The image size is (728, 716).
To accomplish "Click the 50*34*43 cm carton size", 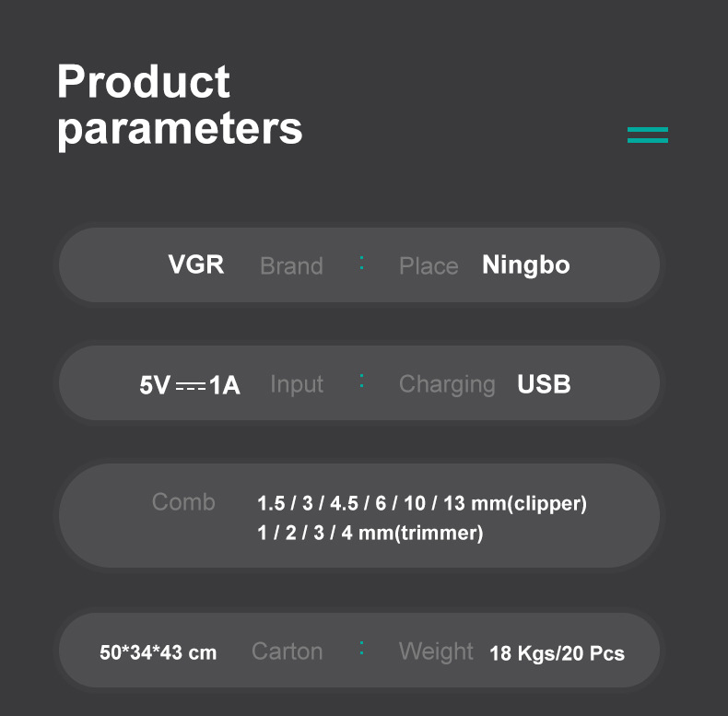I will pyautogui.click(x=158, y=653).
